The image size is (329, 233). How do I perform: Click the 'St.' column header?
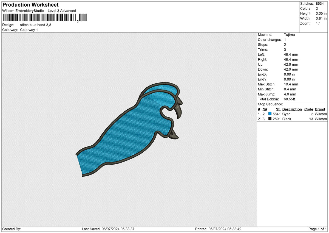click(278, 109)
